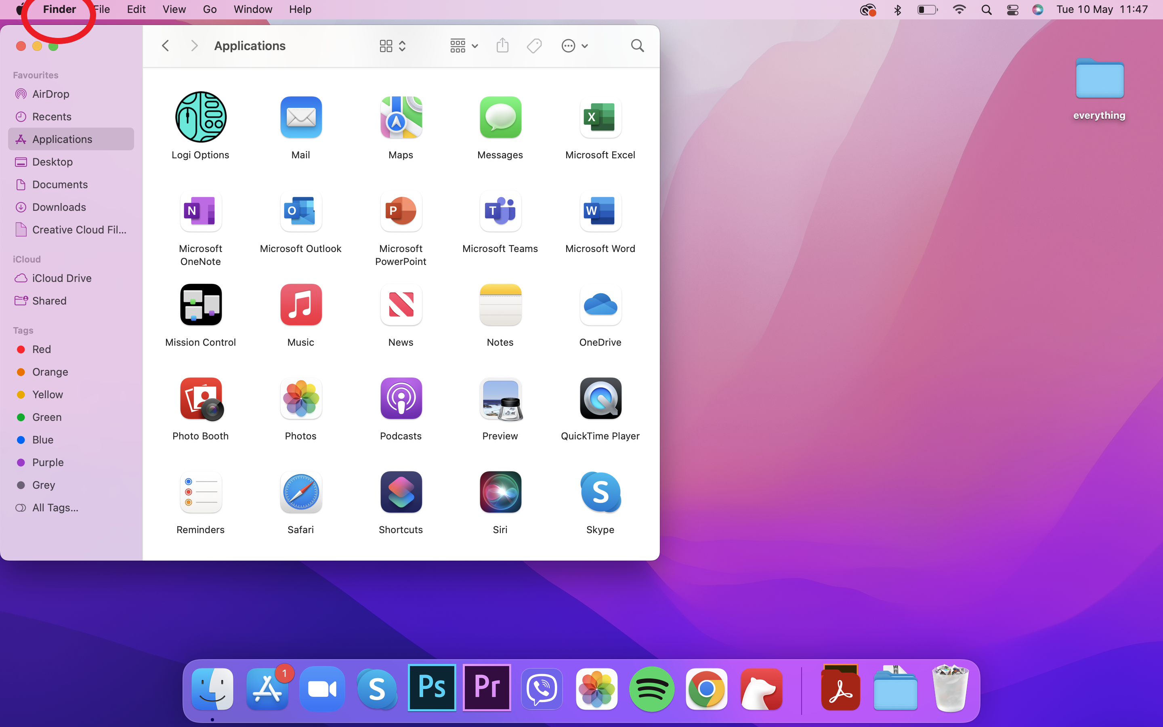1163x727 pixels.
Task: Open the Group By dropdown
Action: (464, 46)
